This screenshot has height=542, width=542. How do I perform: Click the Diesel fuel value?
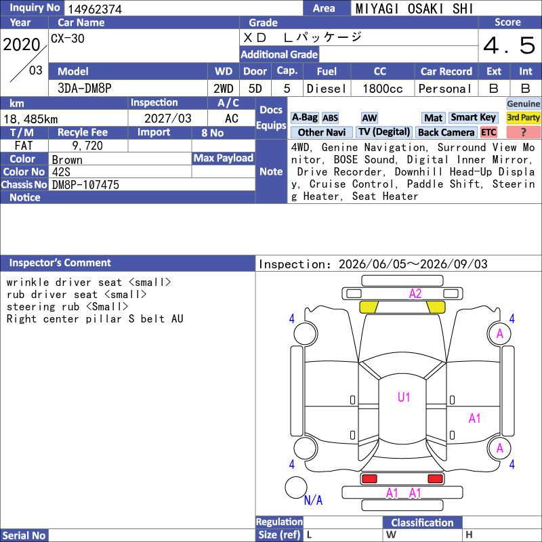(x=327, y=89)
